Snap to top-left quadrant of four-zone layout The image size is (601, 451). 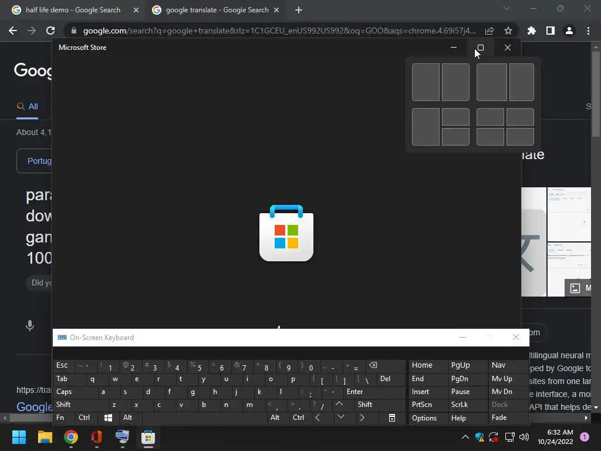pyautogui.click(x=490, y=117)
